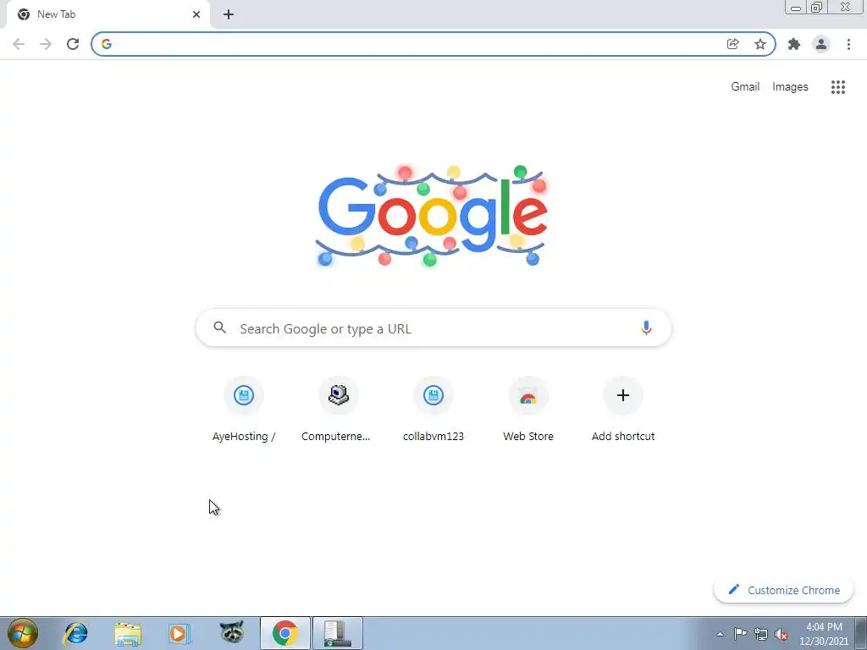
Task: Open the profile avatar menu
Action: pos(821,44)
